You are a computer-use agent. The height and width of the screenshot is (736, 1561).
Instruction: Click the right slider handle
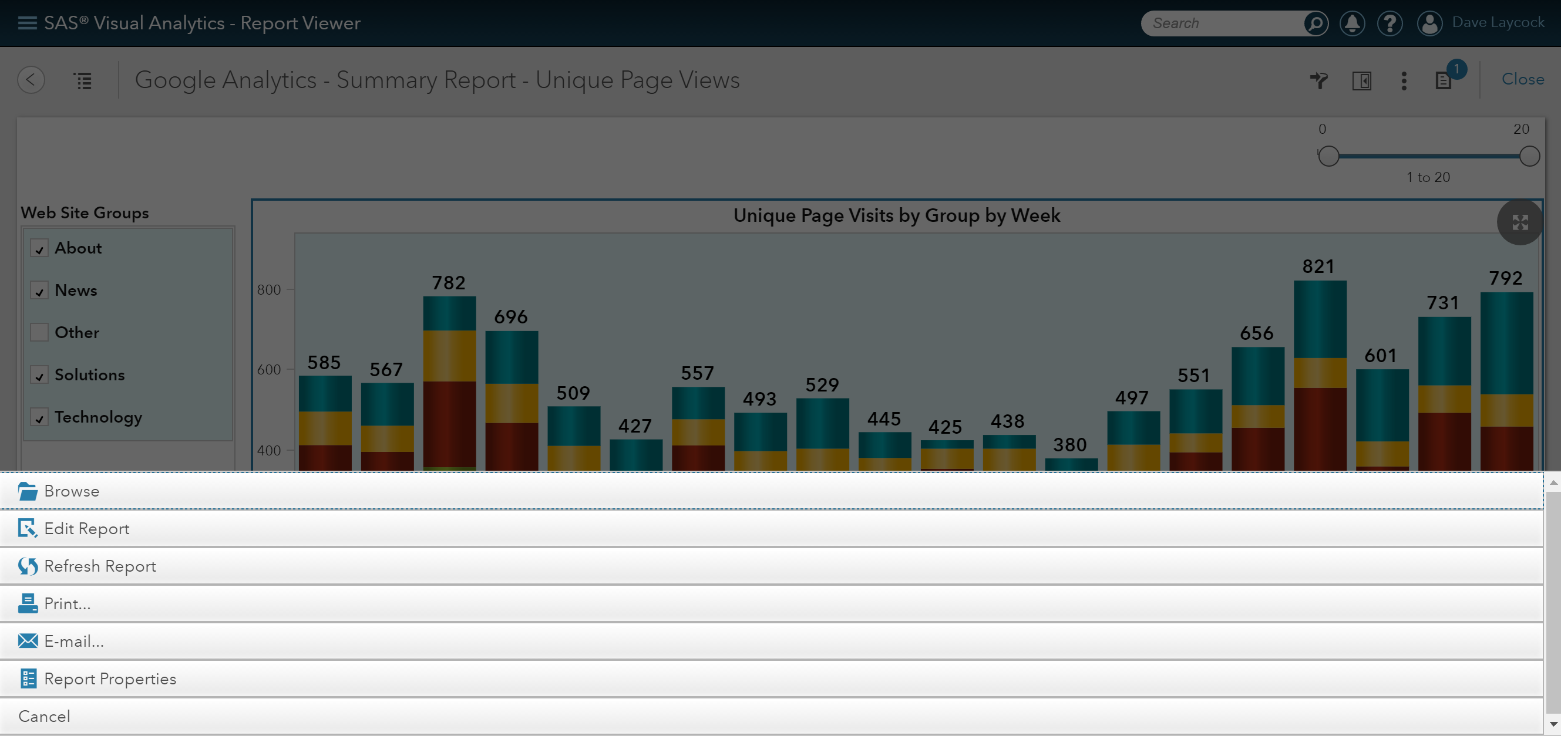pos(1529,156)
